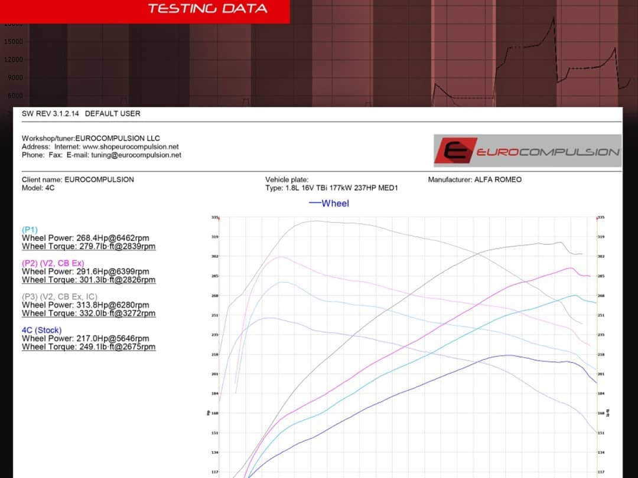Click the 335 tick on the left chart axis
This screenshot has width=638, height=478.
tap(215, 217)
